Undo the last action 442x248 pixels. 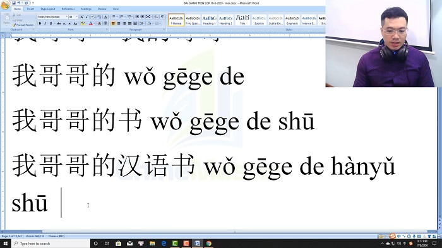[x=19, y=3]
